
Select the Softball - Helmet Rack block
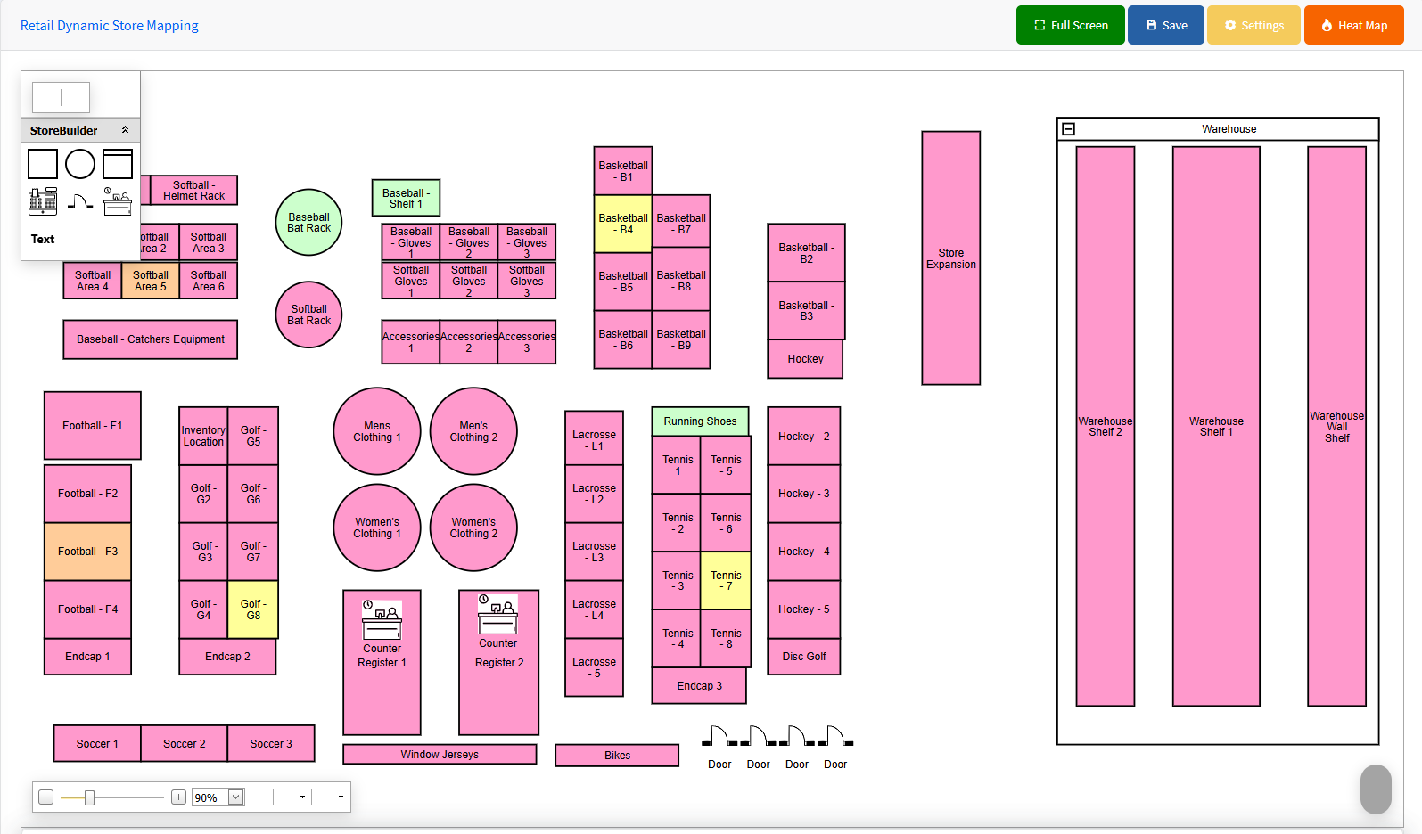coord(193,191)
